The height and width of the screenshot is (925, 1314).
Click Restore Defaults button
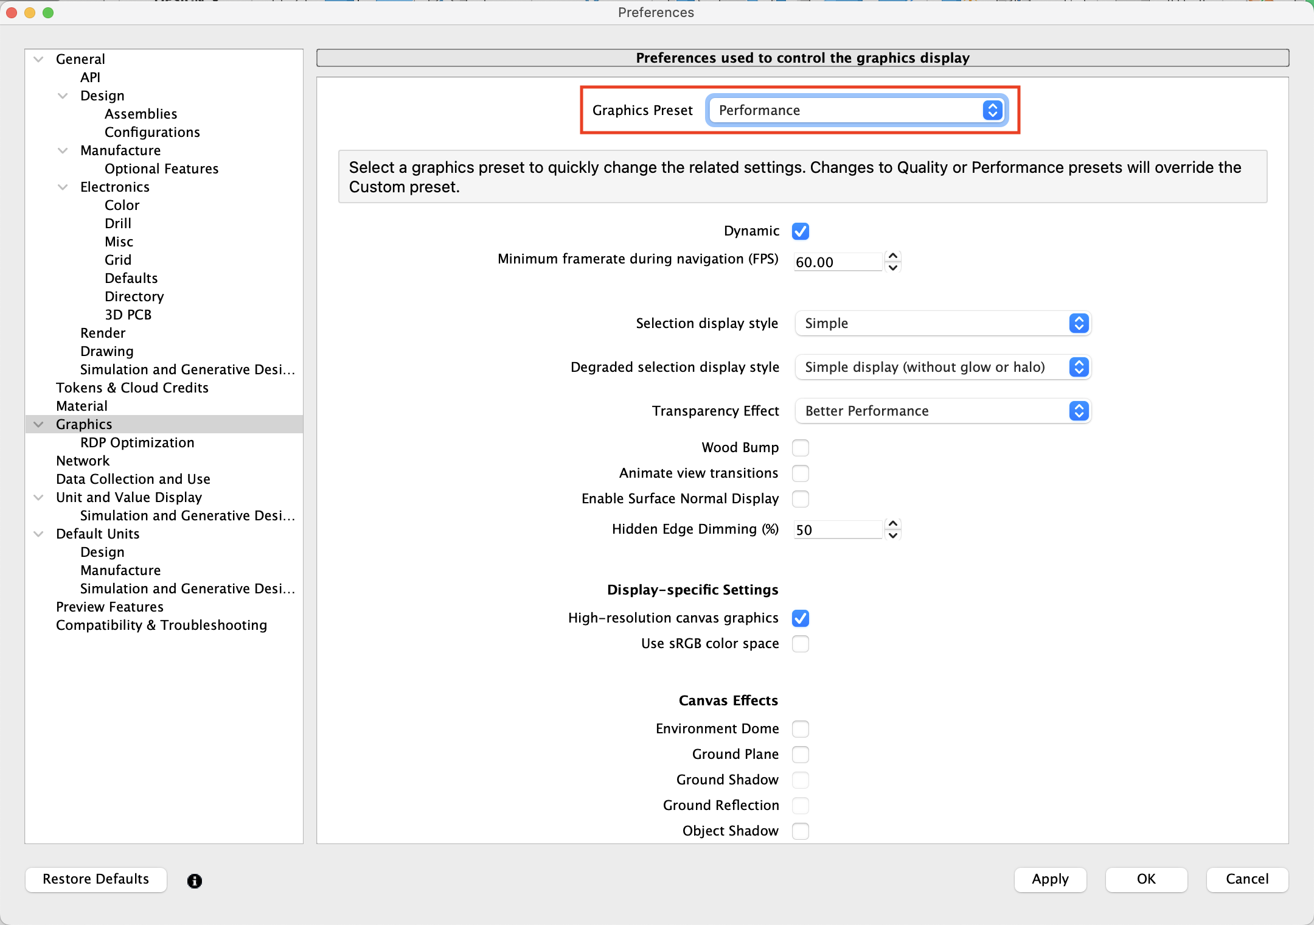tap(96, 879)
